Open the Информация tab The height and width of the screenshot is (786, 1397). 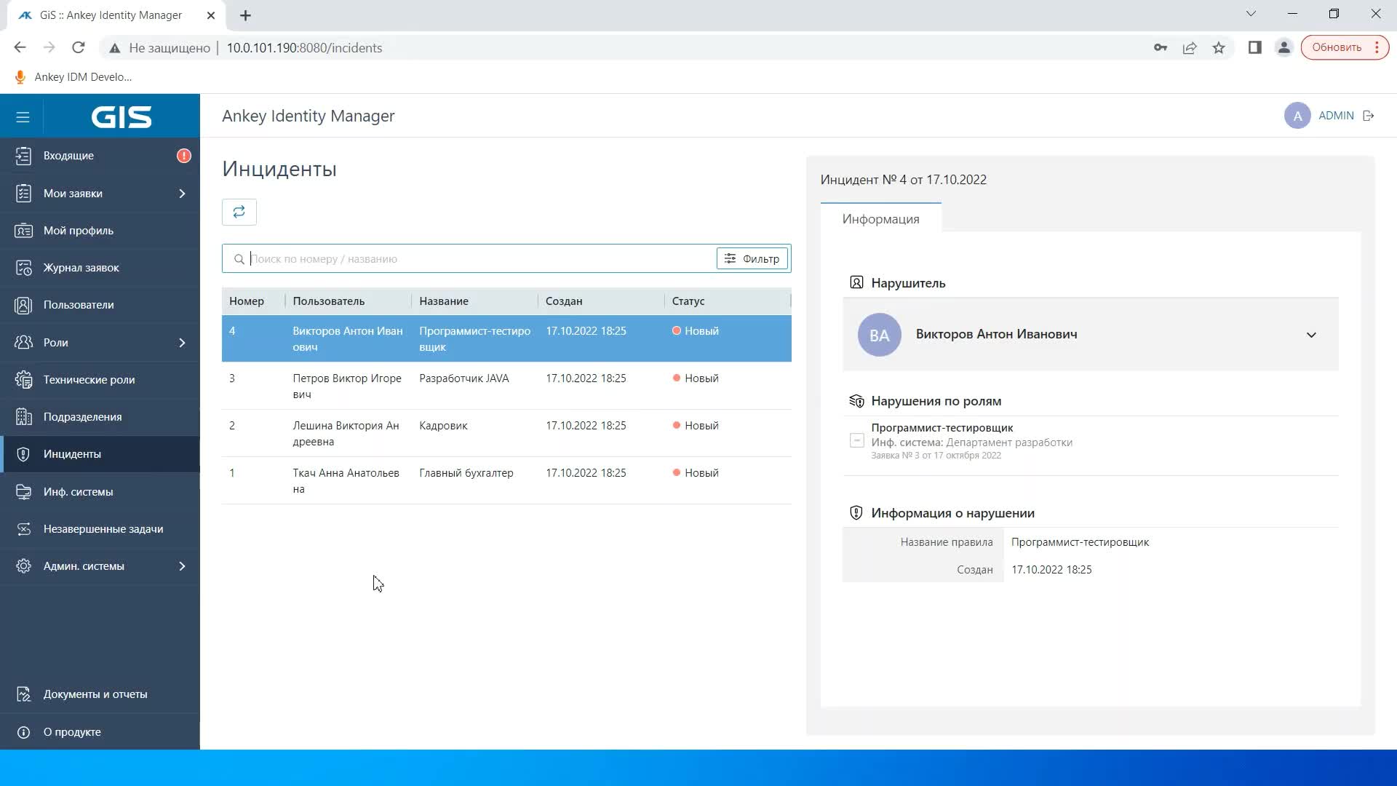[x=880, y=219]
